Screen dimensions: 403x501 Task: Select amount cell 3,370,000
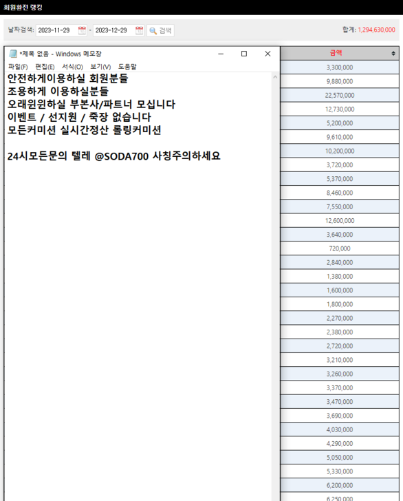pyautogui.click(x=340, y=388)
